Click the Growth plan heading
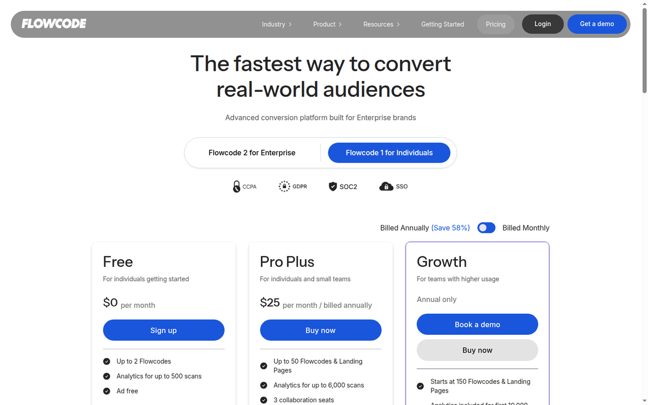 (442, 262)
